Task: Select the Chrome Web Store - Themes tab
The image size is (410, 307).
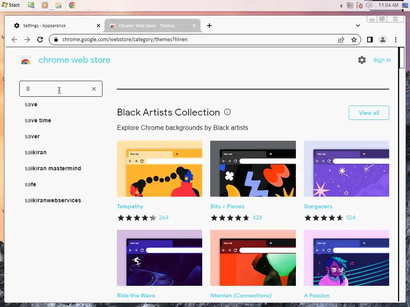Action: 152,26
